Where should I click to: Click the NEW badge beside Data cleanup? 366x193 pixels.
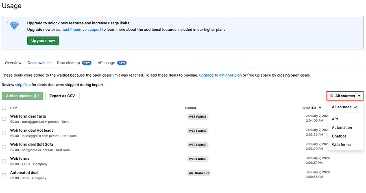coord(87,63)
